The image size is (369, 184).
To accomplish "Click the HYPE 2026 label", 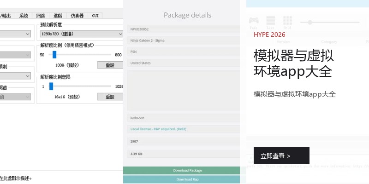I will pyautogui.click(x=269, y=35).
